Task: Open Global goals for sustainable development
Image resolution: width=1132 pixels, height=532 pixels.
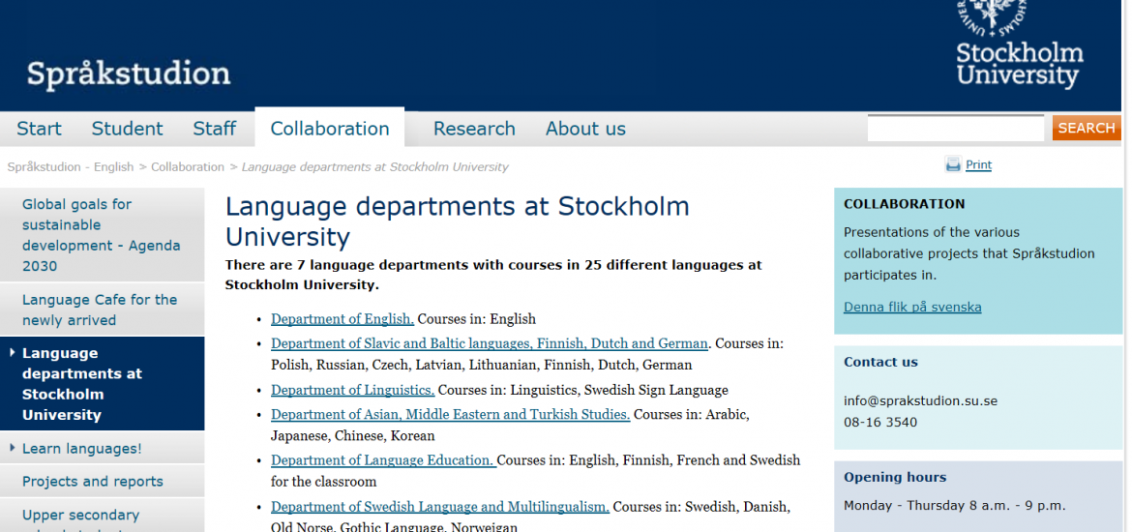Action: point(102,235)
